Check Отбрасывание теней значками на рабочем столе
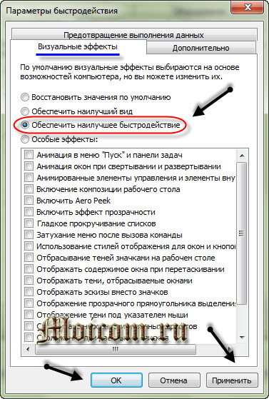The width and height of the screenshot is (269, 399). (29, 258)
